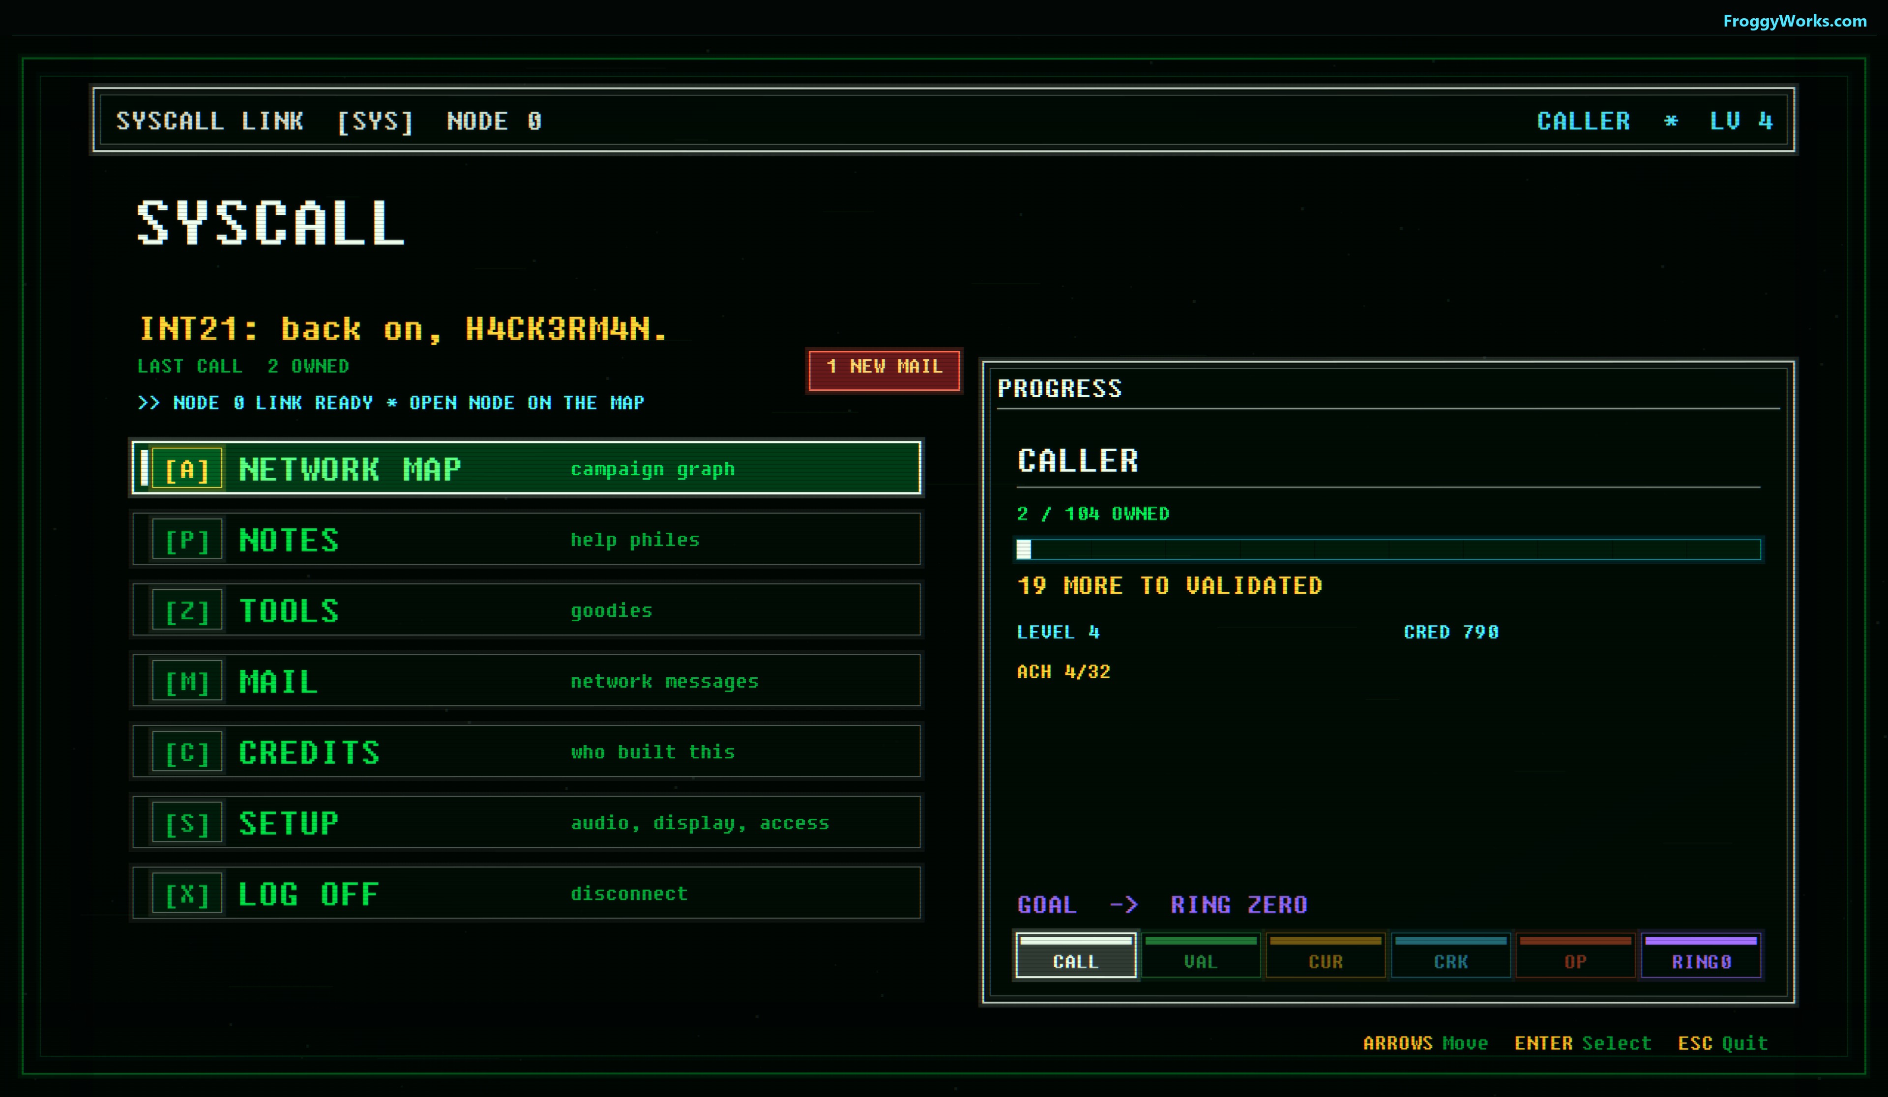
Task: Click the CRED 790 value
Action: pos(1450,632)
